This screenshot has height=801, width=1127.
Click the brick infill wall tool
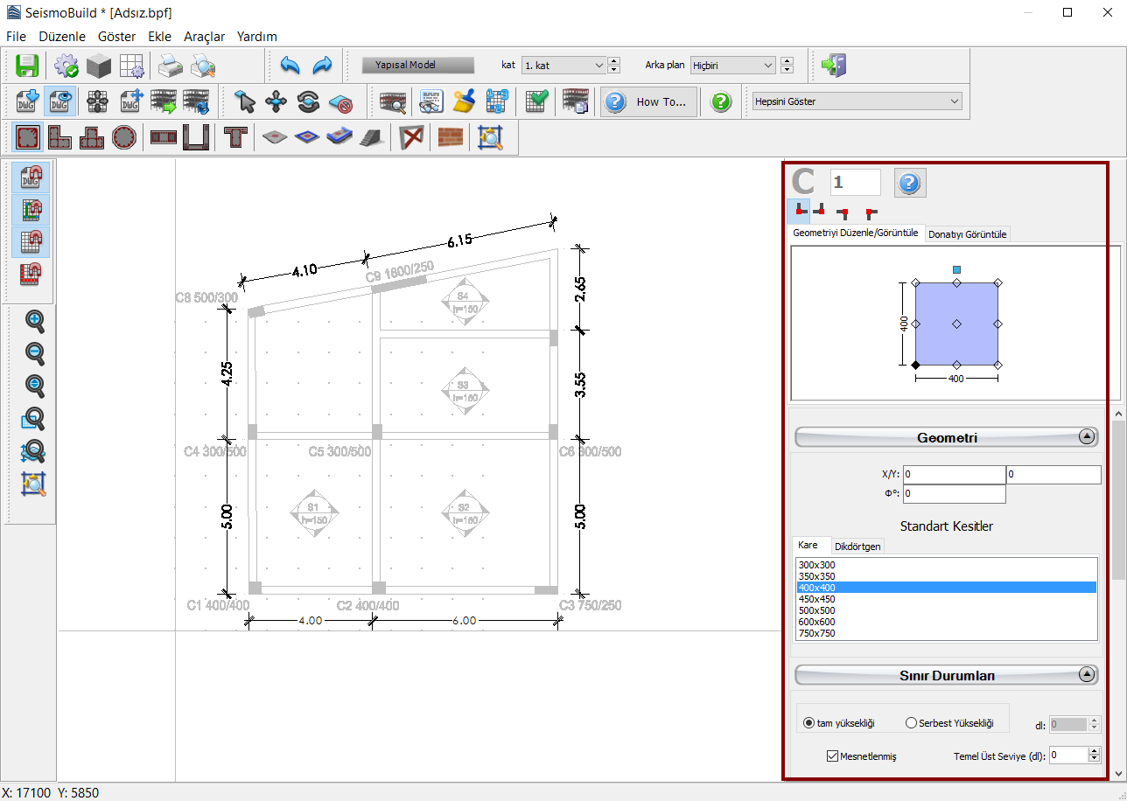(x=450, y=137)
